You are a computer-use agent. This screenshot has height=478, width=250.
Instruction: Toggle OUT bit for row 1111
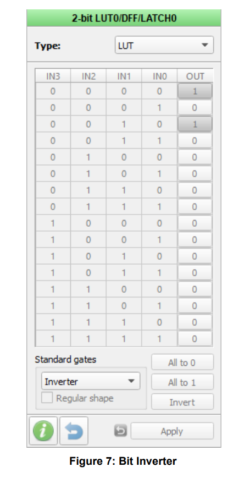point(195,339)
